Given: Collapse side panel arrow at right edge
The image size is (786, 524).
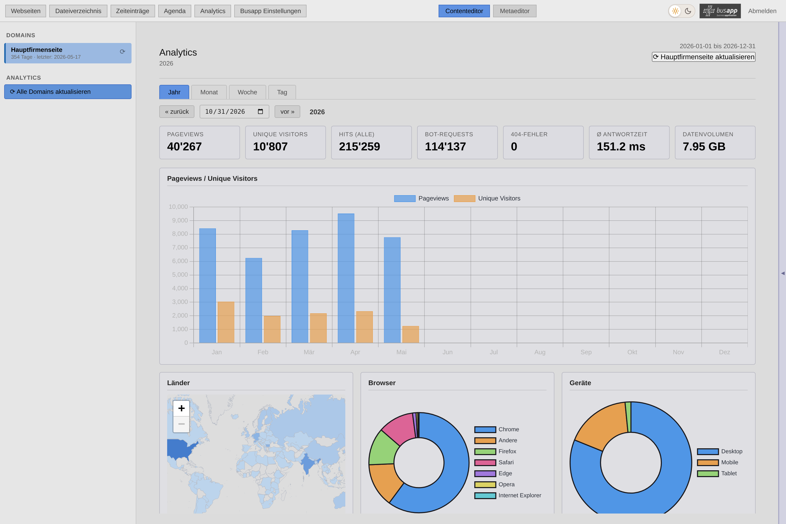Looking at the screenshot, I should [x=783, y=273].
